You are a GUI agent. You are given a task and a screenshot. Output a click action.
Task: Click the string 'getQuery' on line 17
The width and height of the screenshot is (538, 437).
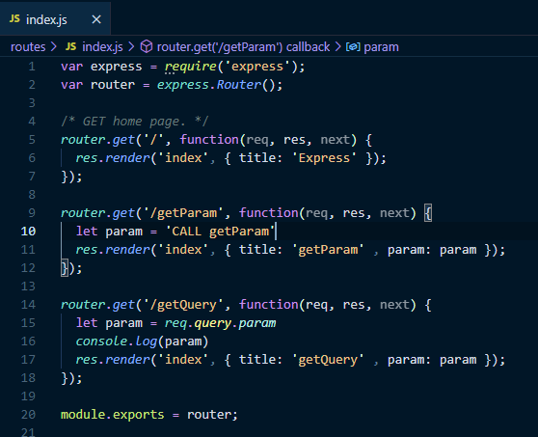coord(328,360)
